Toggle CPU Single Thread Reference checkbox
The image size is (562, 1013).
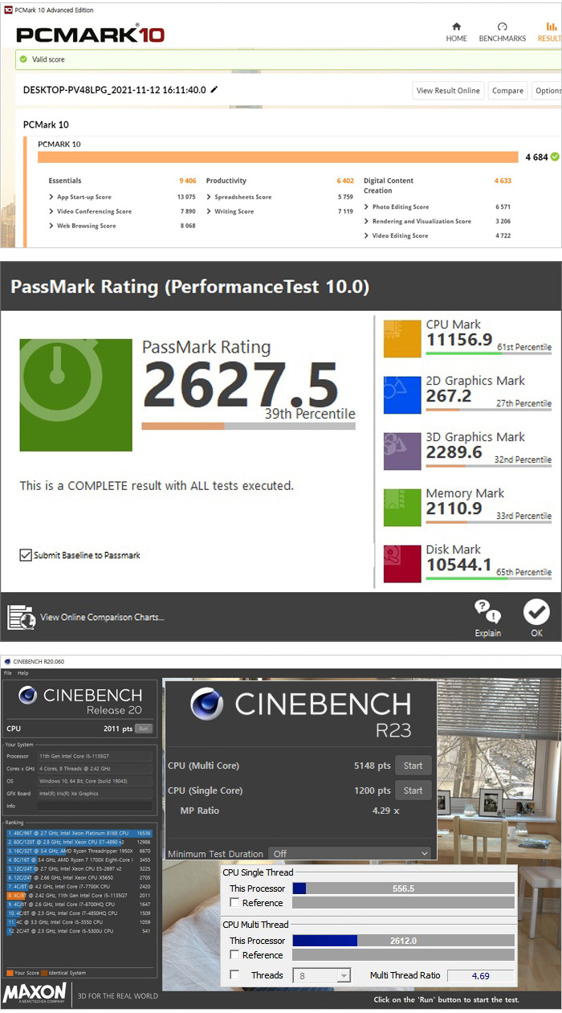[234, 903]
